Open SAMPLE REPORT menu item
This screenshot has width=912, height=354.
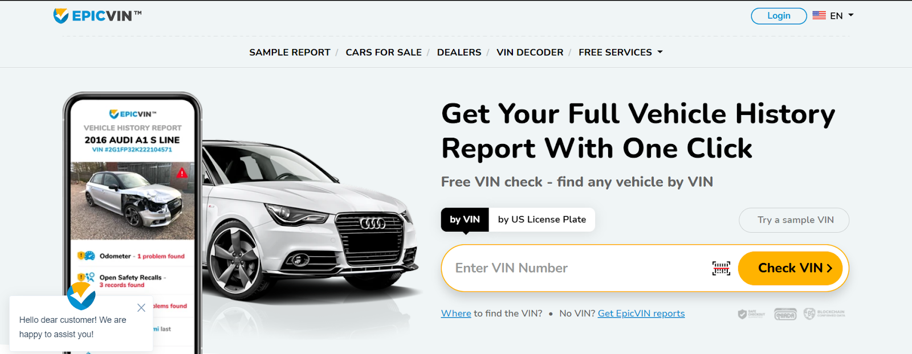[290, 52]
